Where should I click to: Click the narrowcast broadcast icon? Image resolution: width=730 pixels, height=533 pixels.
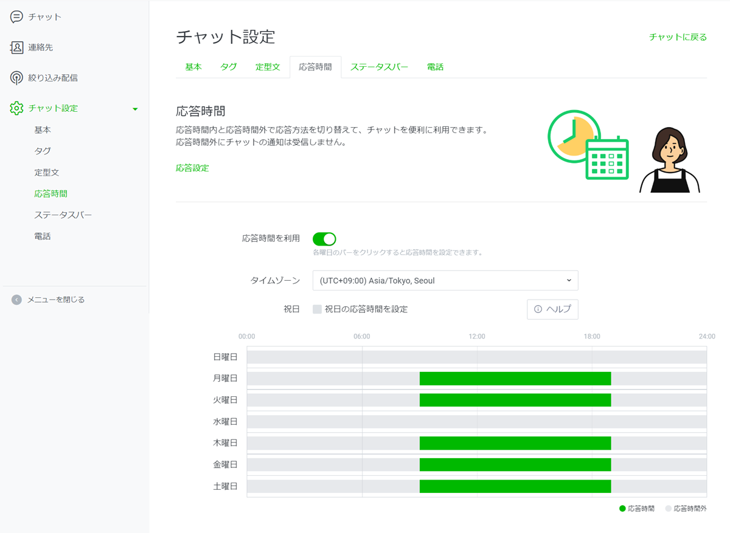click(x=16, y=78)
